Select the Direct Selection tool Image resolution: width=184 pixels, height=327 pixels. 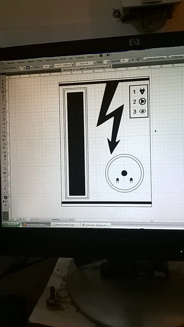[x=3, y=84]
